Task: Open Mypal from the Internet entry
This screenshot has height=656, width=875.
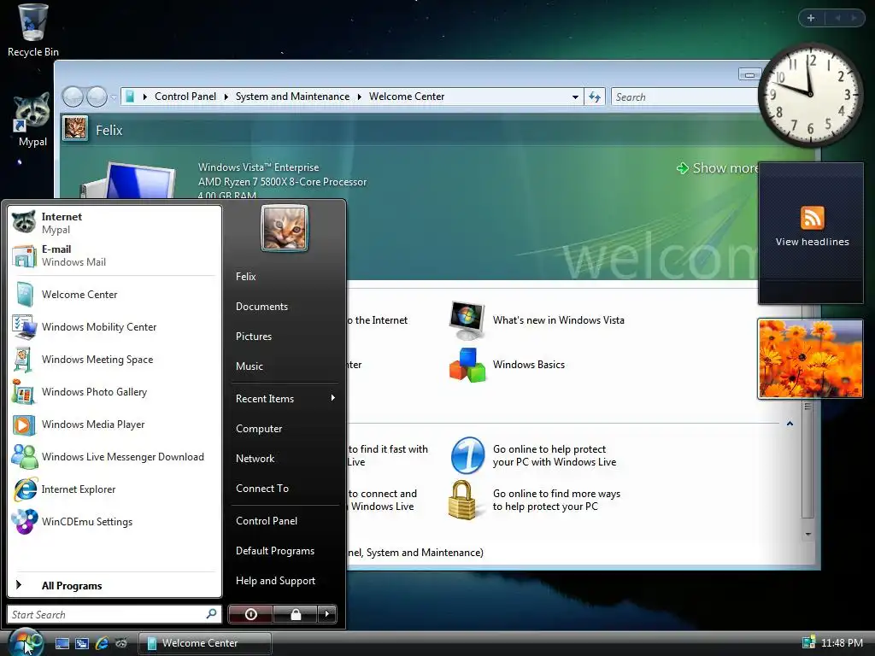Action: click(115, 223)
